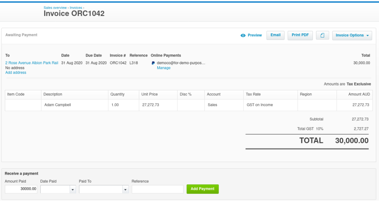Click the Amount Paid input field

[21, 189]
